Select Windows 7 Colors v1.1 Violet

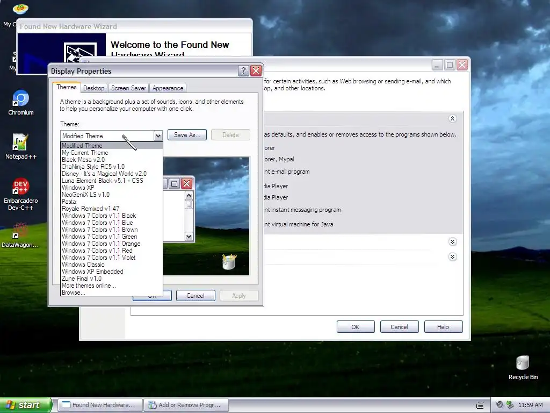coord(112,258)
